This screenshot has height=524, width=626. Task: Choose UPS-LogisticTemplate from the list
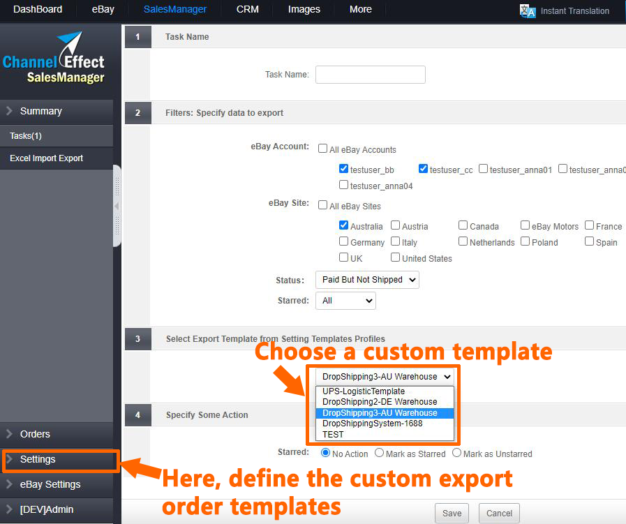tap(385, 391)
